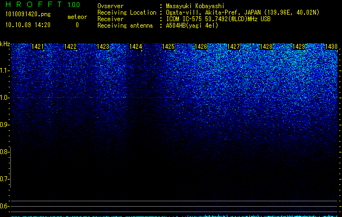The width and height of the screenshot is (342, 217).
Task: Click the 1425 time marker
Action: (x=168, y=46)
